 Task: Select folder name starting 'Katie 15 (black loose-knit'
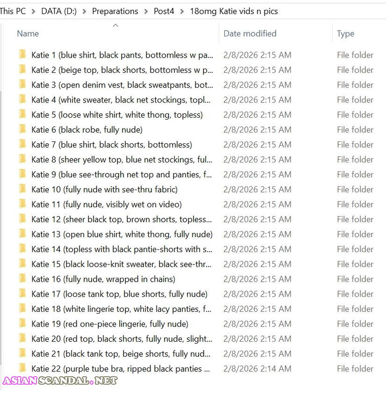[x=121, y=264]
